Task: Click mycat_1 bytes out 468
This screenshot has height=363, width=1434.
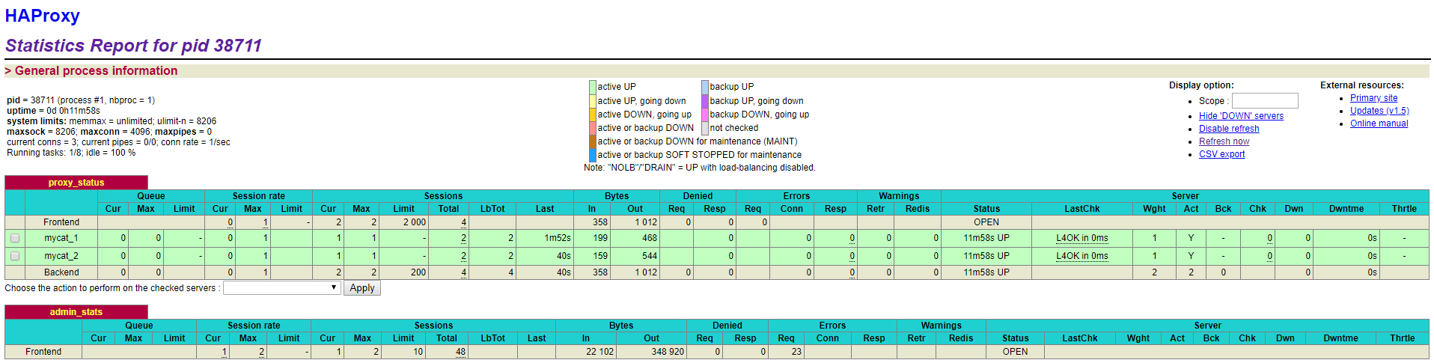Action: tap(650, 238)
